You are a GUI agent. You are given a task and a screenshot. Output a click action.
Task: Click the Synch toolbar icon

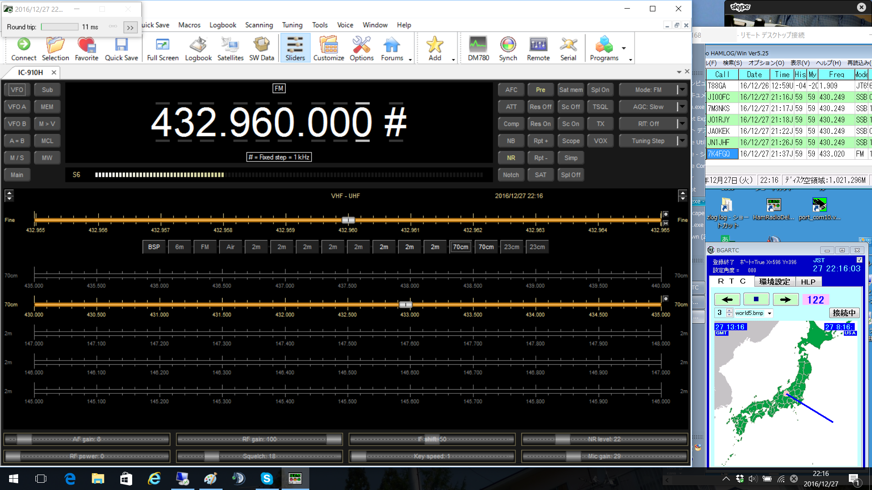508,49
